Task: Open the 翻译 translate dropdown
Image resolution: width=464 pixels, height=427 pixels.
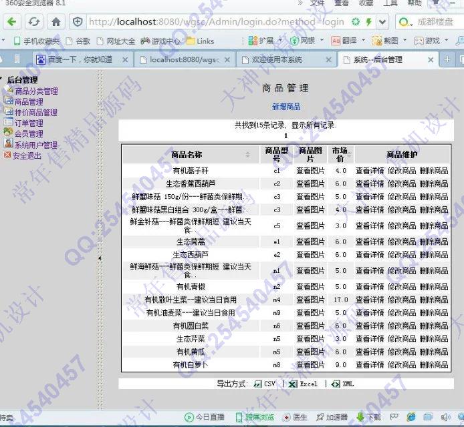Action: [348, 41]
